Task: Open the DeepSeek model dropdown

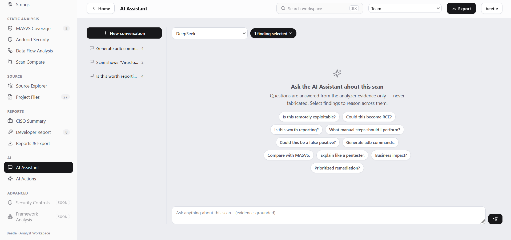Action: point(210,34)
